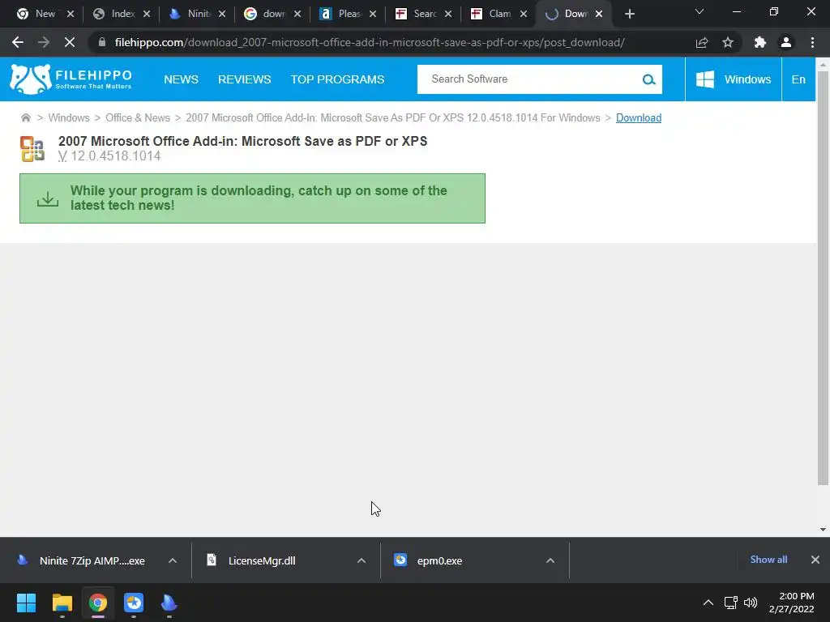Click the Download breadcrumb link
The width and height of the screenshot is (830, 622).
639,117
